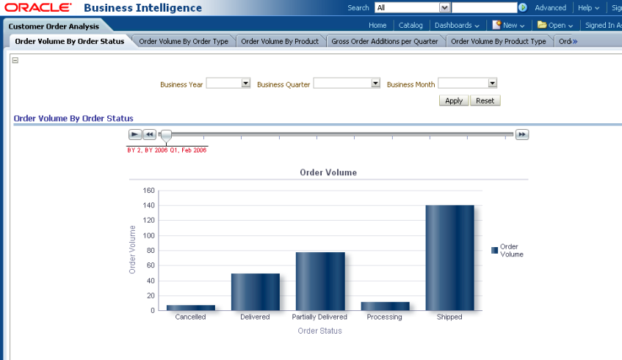Click the Open folder icon
The width and height of the screenshot is (622, 360).
541,25
